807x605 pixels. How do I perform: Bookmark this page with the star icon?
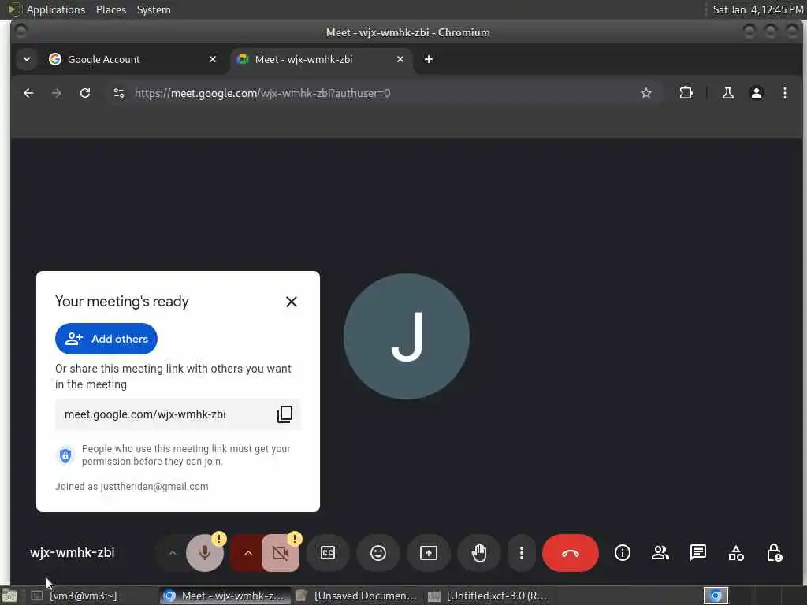(646, 93)
